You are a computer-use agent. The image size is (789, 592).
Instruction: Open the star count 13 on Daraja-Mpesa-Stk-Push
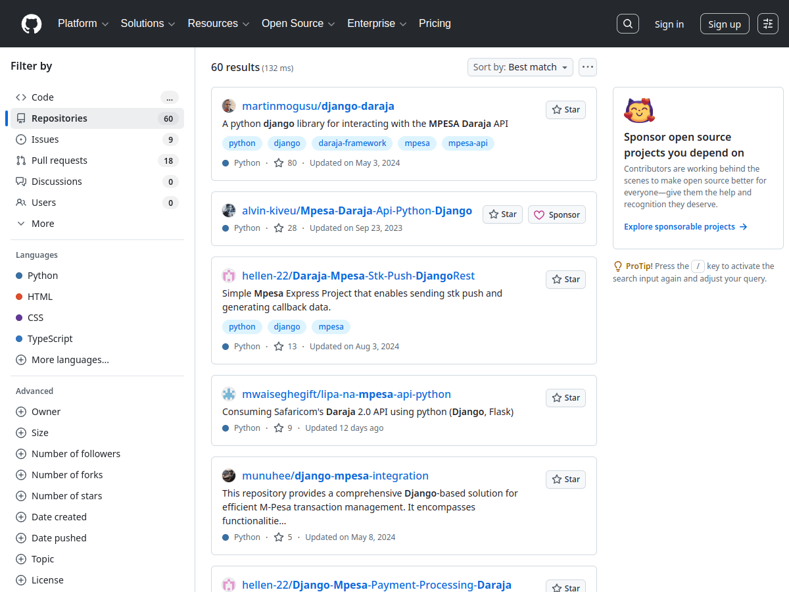tap(285, 346)
